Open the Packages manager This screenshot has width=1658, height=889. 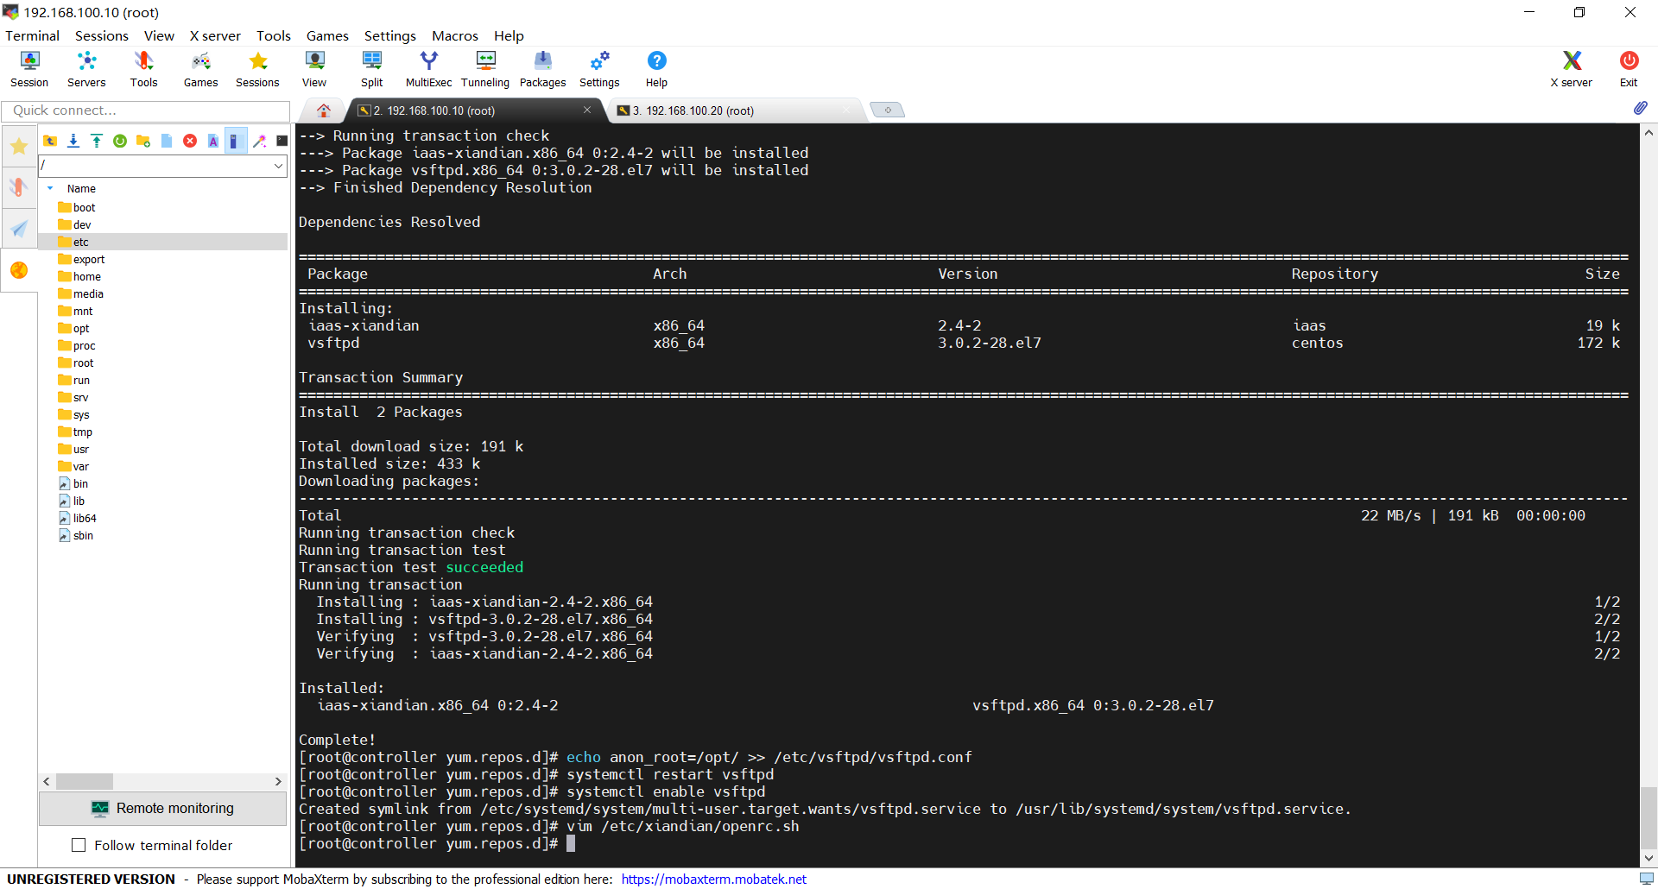click(x=542, y=69)
